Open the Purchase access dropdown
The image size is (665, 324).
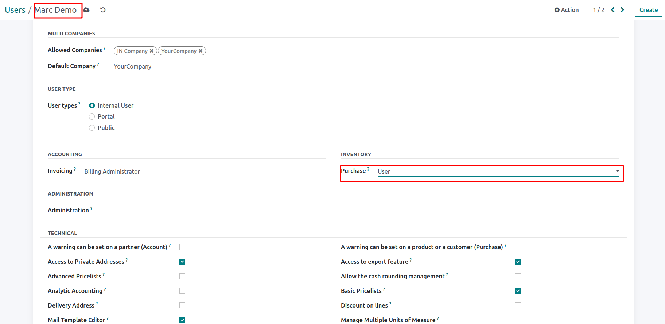pos(498,171)
